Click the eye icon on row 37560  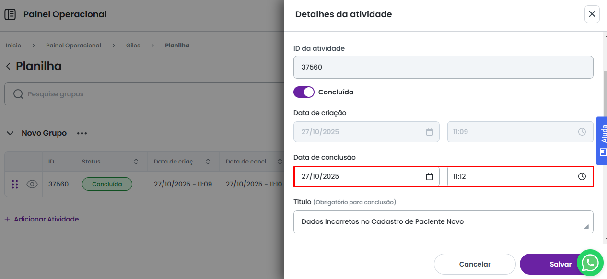pos(32,184)
